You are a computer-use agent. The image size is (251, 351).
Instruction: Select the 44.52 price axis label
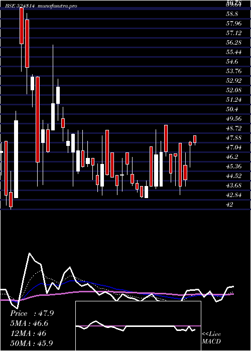pyautogui.click(x=234, y=175)
